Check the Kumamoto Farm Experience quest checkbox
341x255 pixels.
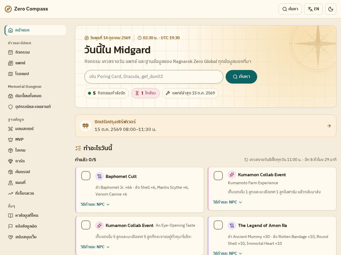tap(218, 176)
